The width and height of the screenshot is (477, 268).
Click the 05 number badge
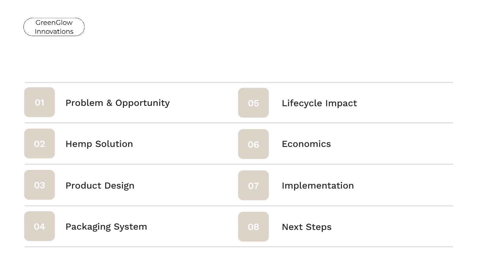point(253,103)
